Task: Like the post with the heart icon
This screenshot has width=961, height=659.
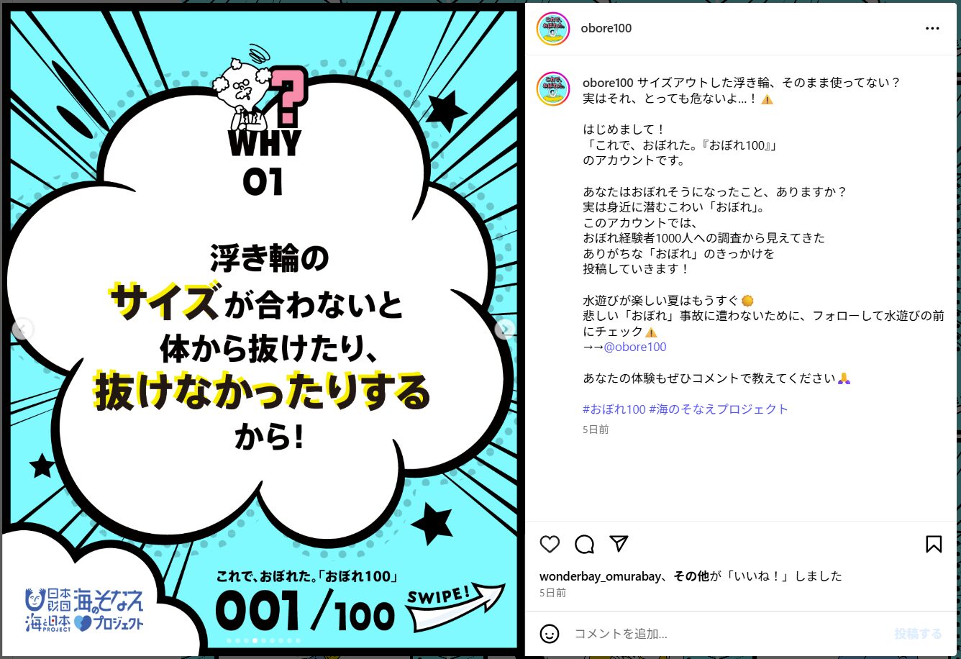Action: click(550, 544)
